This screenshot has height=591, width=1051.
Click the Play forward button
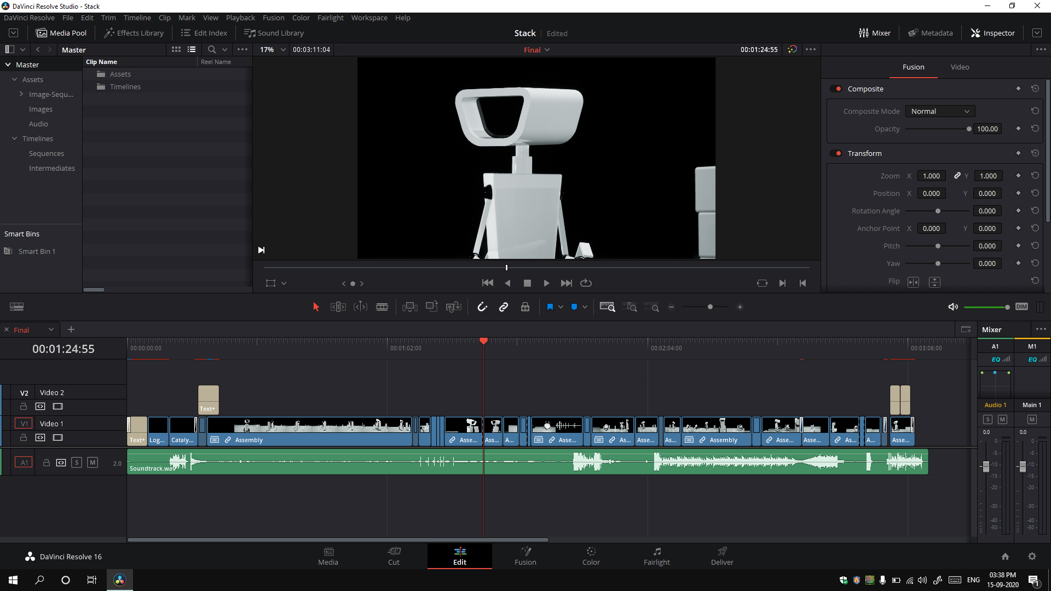coord(546,283)
